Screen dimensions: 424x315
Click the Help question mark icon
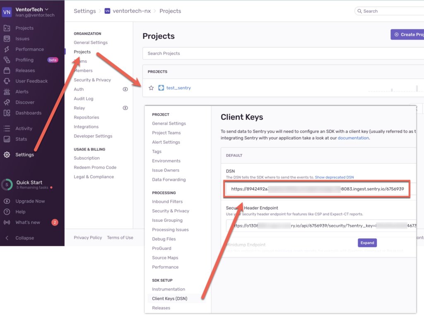[7, 212]
